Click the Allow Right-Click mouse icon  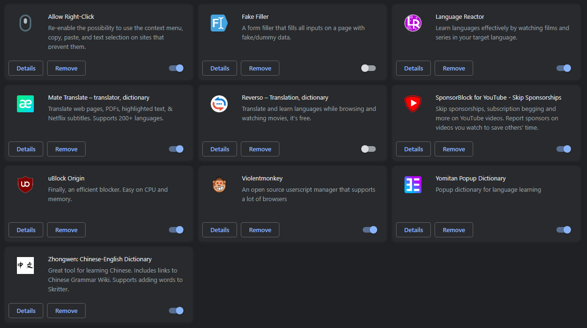pos(25,23)
